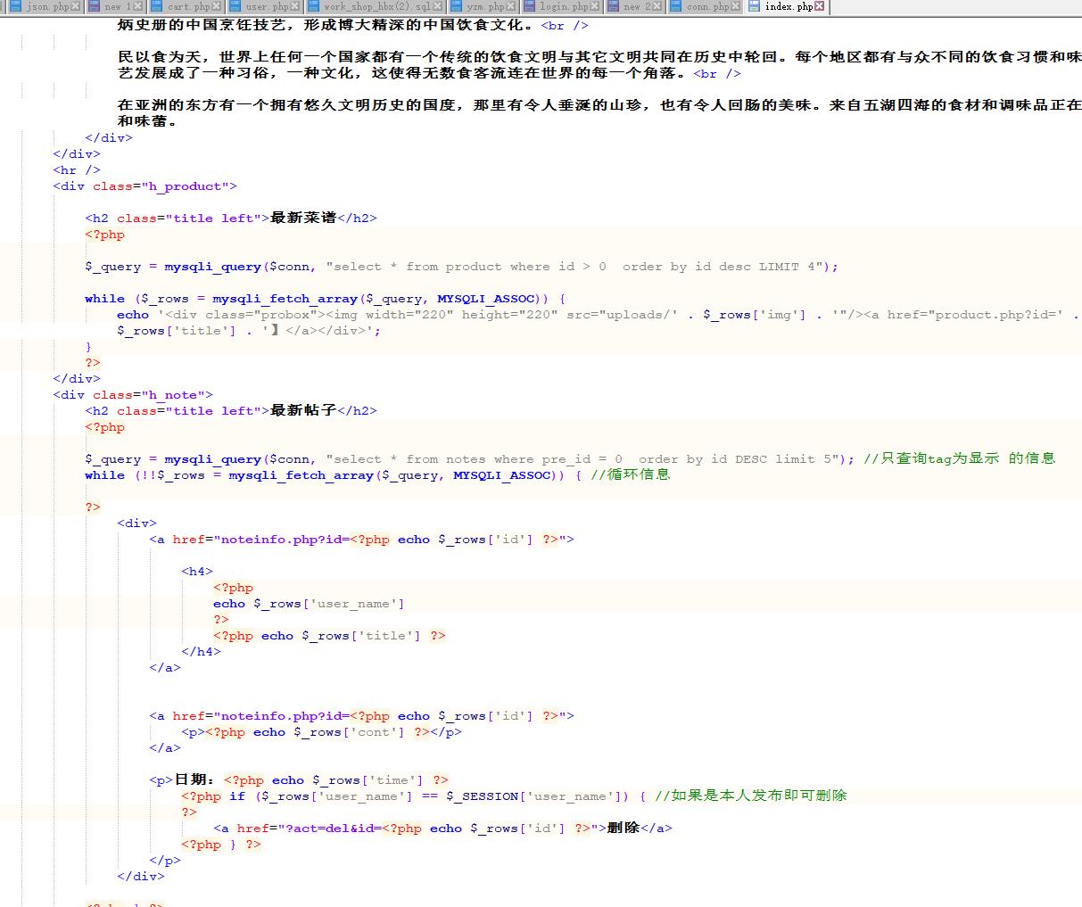Click the json.php tab file icon
Viewport: 1082px width, 907px height.
coord(15,6)
